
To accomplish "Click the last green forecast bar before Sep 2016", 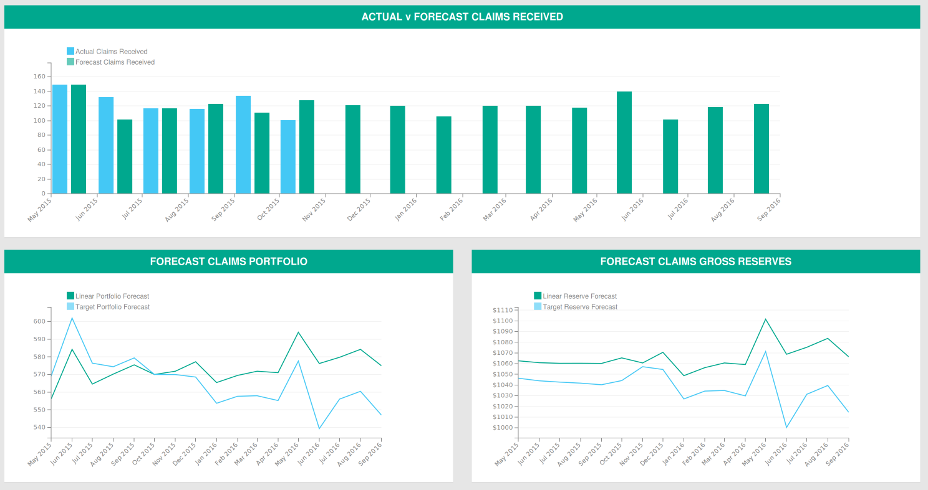I will (x=761, y=149).
